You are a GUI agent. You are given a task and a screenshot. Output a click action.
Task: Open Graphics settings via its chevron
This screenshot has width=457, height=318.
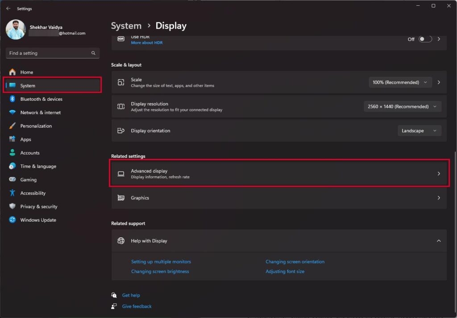coord(439,198)
